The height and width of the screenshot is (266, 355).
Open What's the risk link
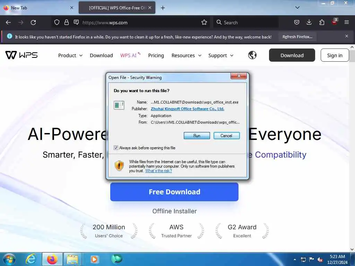[x=158, y=171]
